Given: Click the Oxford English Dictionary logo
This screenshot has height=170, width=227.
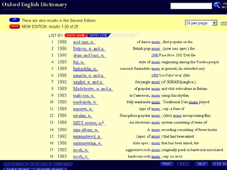Looking at the screenshot, I should (34, 5).
